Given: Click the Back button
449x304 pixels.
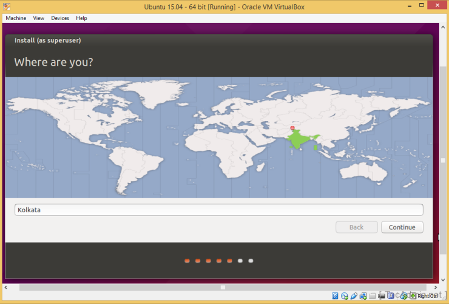Looking at the screenshot, I should pos(356,227).
